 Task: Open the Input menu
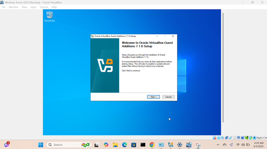pyautogui.click(x=33, y=7)
